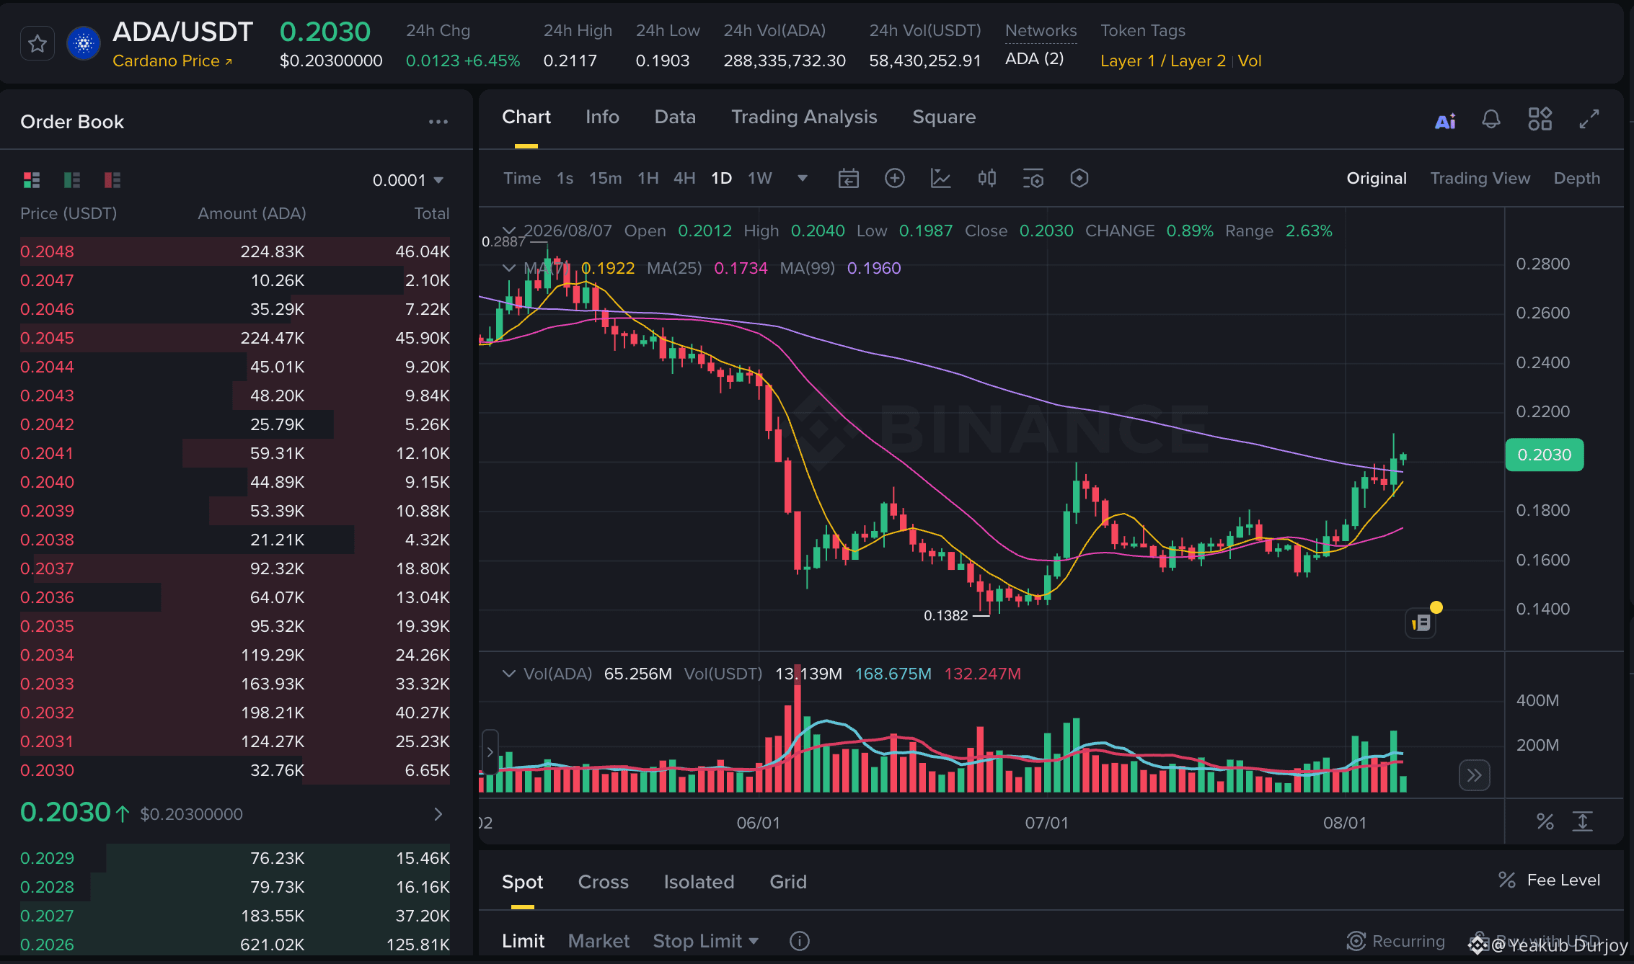Viewport: 1634px width, 964px height.
Task: Open the chart news notes icon with yellow dot
Action: (x=1421, y=622)
